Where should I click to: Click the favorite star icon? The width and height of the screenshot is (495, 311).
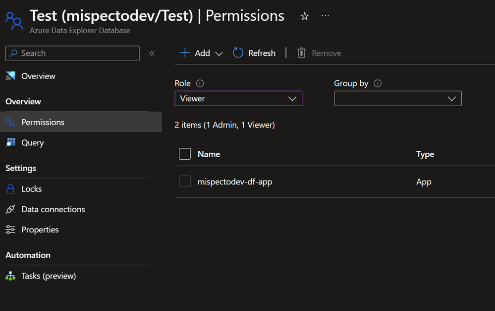[305, 16]
